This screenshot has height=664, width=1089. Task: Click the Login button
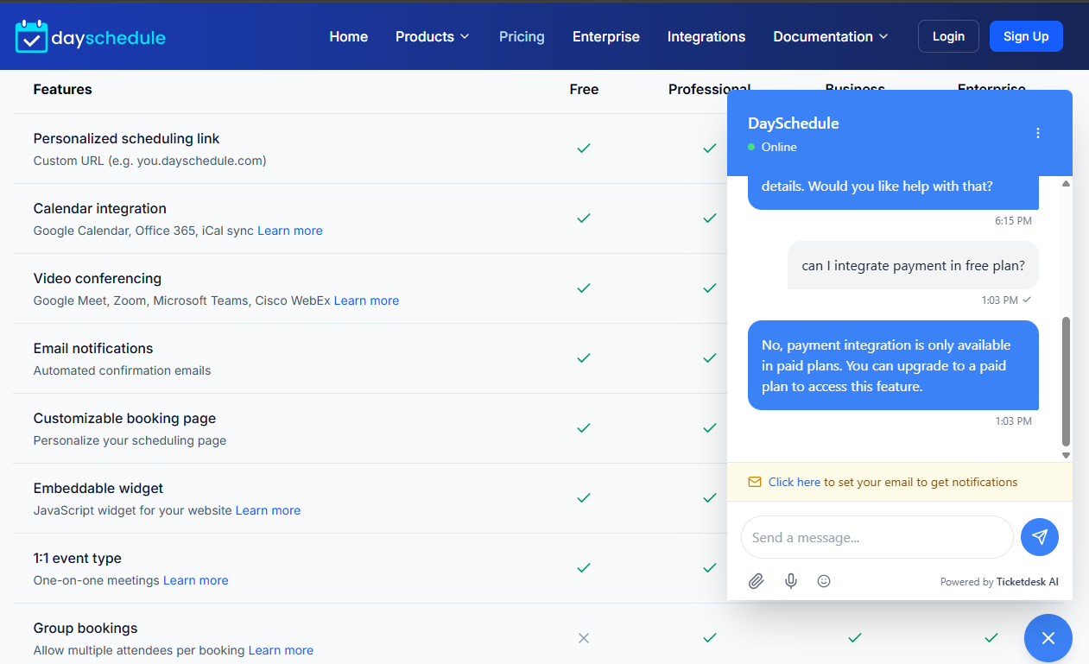click(x=947, y=36)
